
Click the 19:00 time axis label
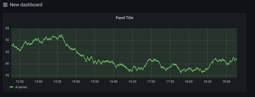tap(226, 82)
